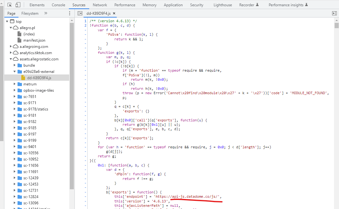Image resolution: width=339 pixels, height=209 pixels.
Task: Click the manifest.json file icon
Action: 19,40
